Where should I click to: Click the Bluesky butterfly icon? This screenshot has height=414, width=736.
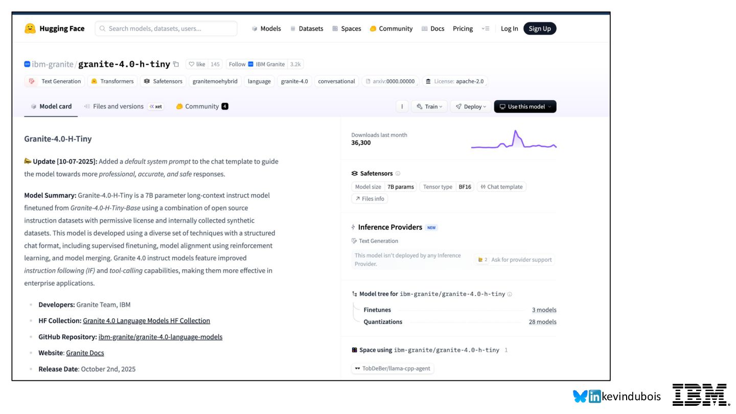coord(580,396)
